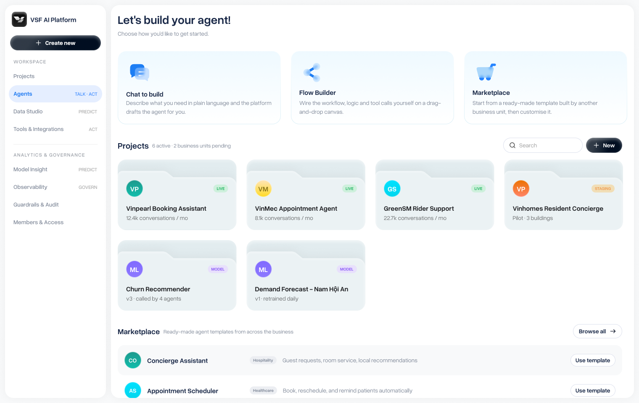Viewport: 639px width, 403px height.
Task: Click the plus icon on Create new
Action: click(x=39, y=43)
